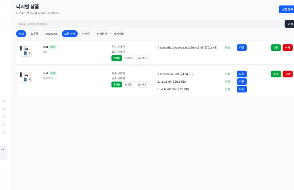Click file name tpu.3mf (356.6 KB)
The height and width of the screenshot is (190, 294).
coord(172,81)
